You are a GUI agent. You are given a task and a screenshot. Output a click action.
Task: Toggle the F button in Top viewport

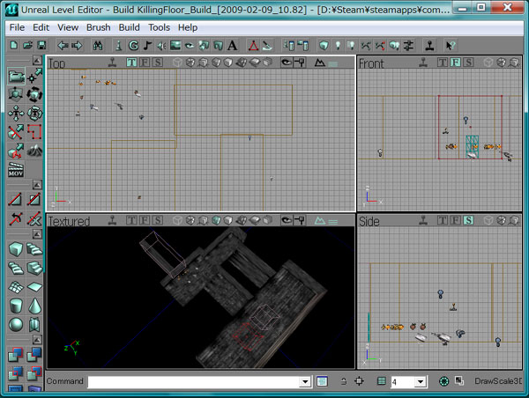pos(145,63)
